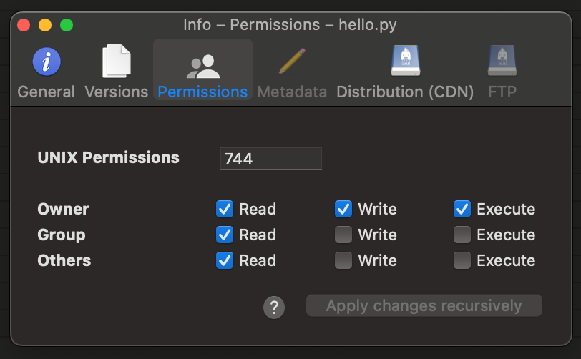The width and height of the screenshot is (581, 359).
Task: Open the Distribution (CDN) drive icon
Action: [x=405, y=62]
